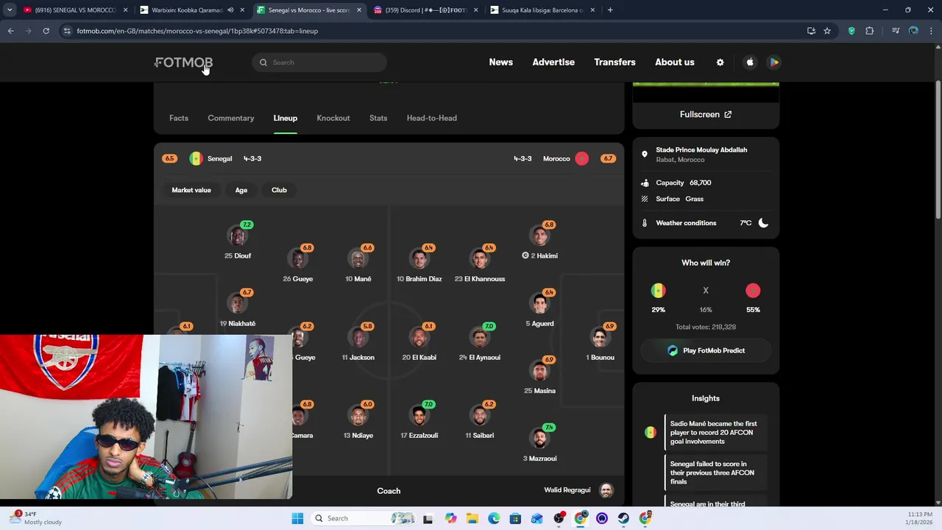942x530 pixels.
Task: Go back to the previous page
Action: pos(10,31)
